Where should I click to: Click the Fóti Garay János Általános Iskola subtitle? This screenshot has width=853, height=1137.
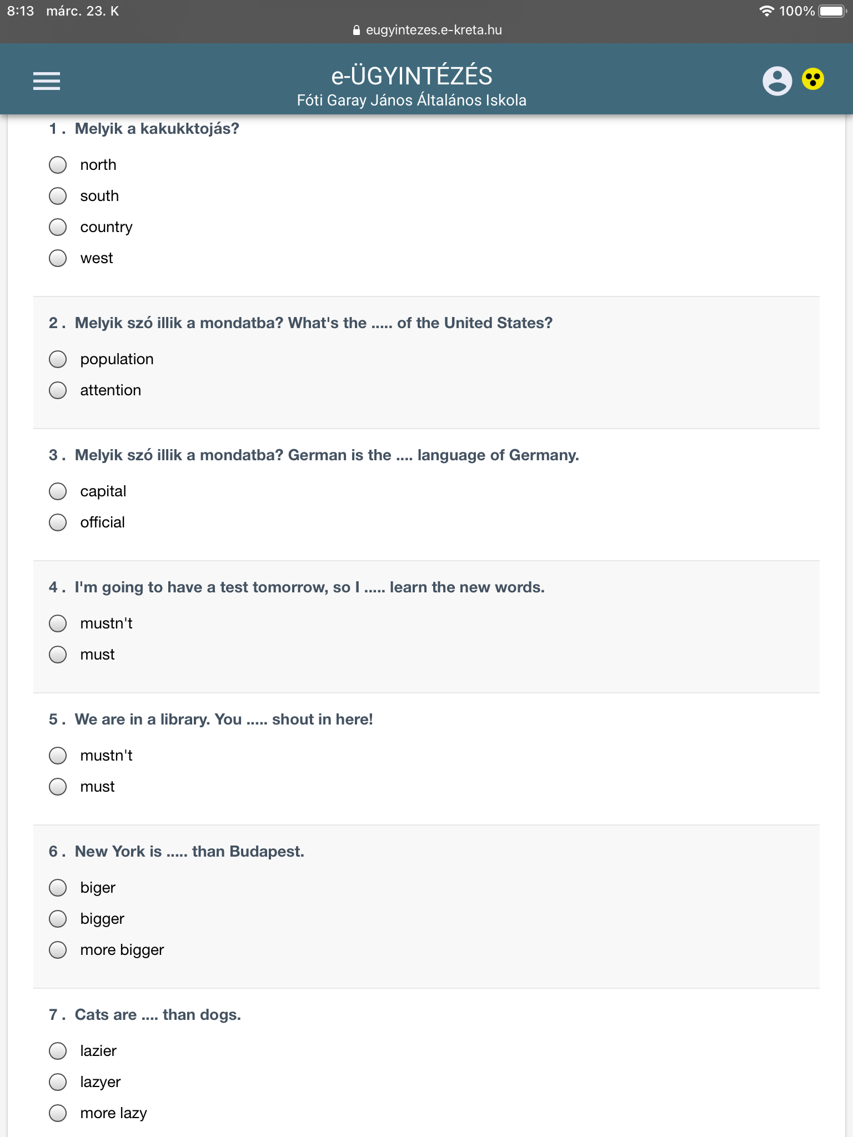[x=412, y=100]
